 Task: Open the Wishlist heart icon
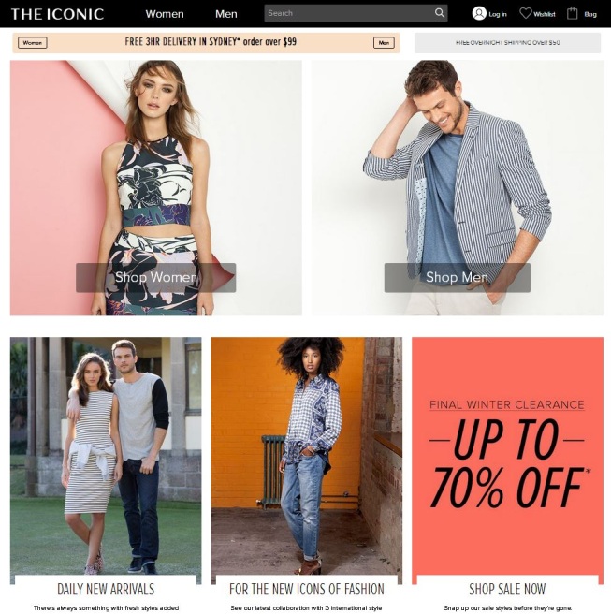(525, 13)
